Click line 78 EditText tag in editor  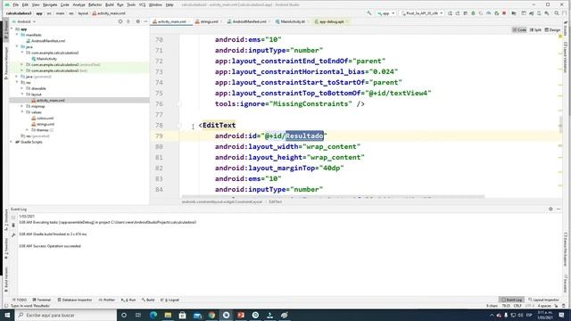coord(218,125)
